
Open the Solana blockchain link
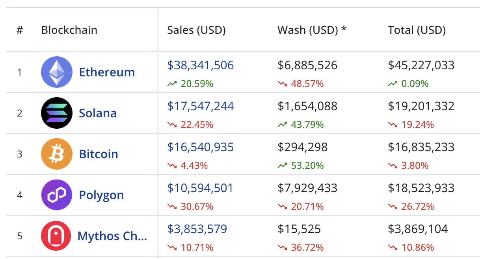(x=98, y=113)
